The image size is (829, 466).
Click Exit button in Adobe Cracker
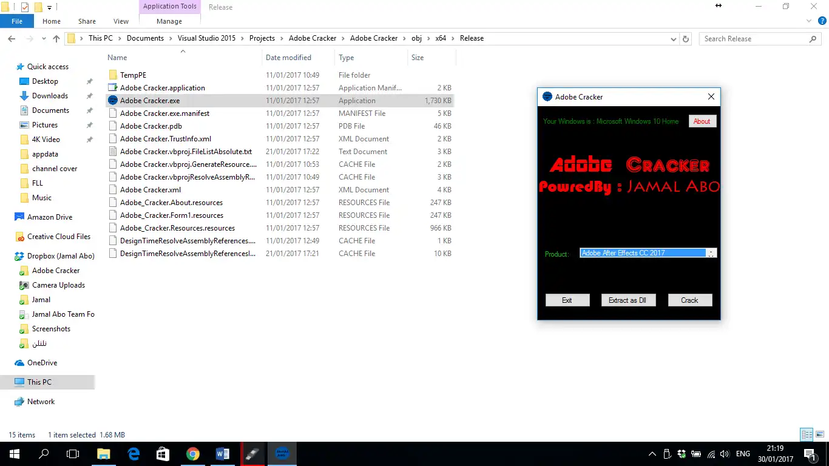pyautogui.click(x=567, y=300)
